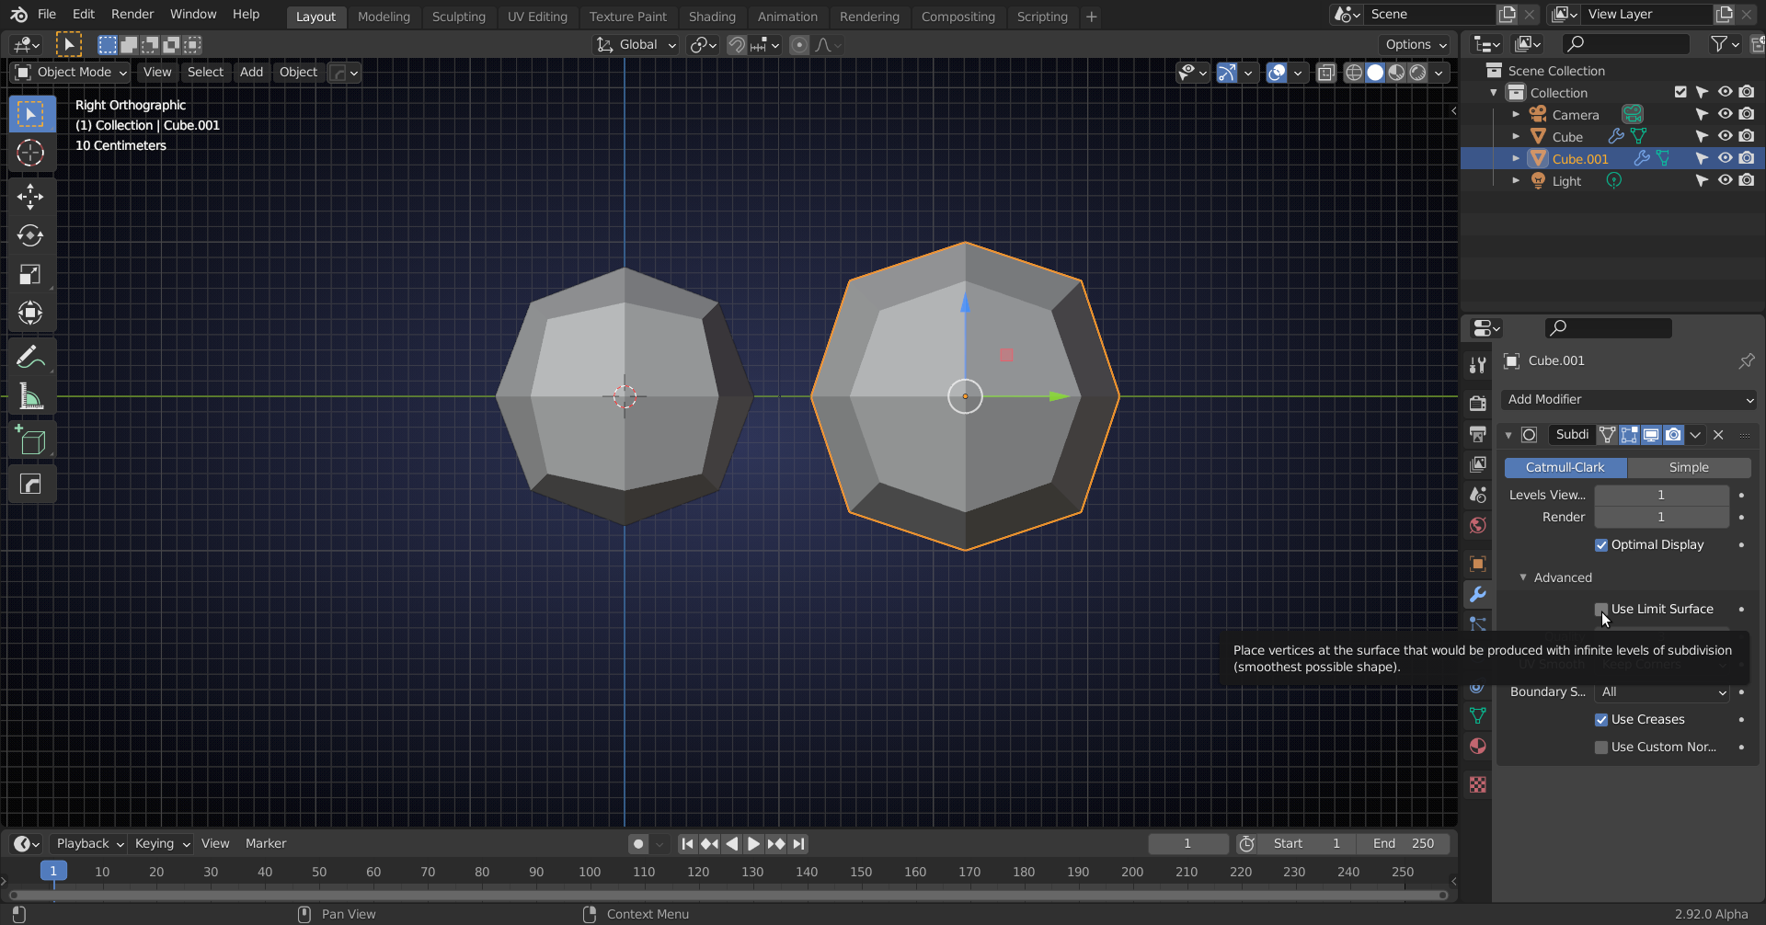Expand the Light item in outliner
The width and height of the screenshot is (1766, 925).
[1516, 180]
